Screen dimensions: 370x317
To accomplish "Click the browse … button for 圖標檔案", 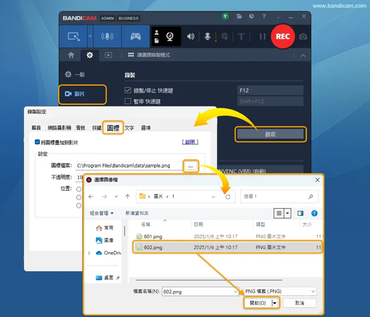I will (x=191, y=166).
